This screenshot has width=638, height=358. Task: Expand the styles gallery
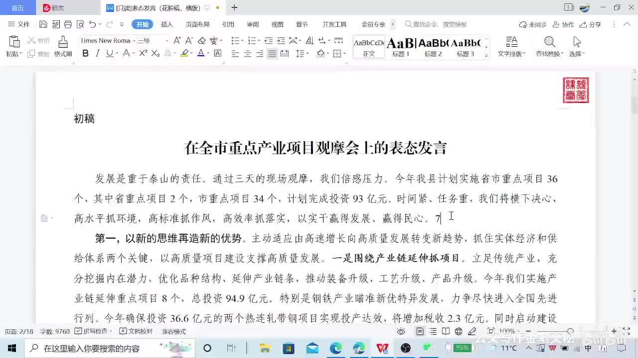(486, 56)
